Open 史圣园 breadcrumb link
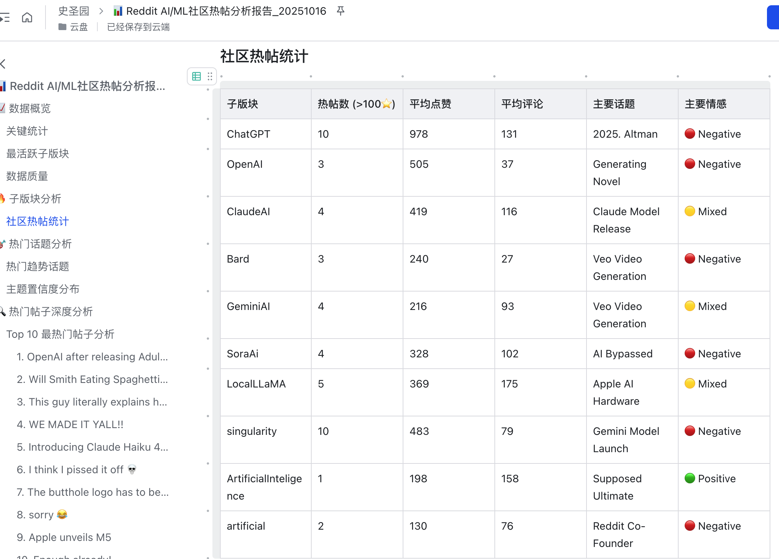The height and width of the screenshot is (559, 779). point(74,11)
